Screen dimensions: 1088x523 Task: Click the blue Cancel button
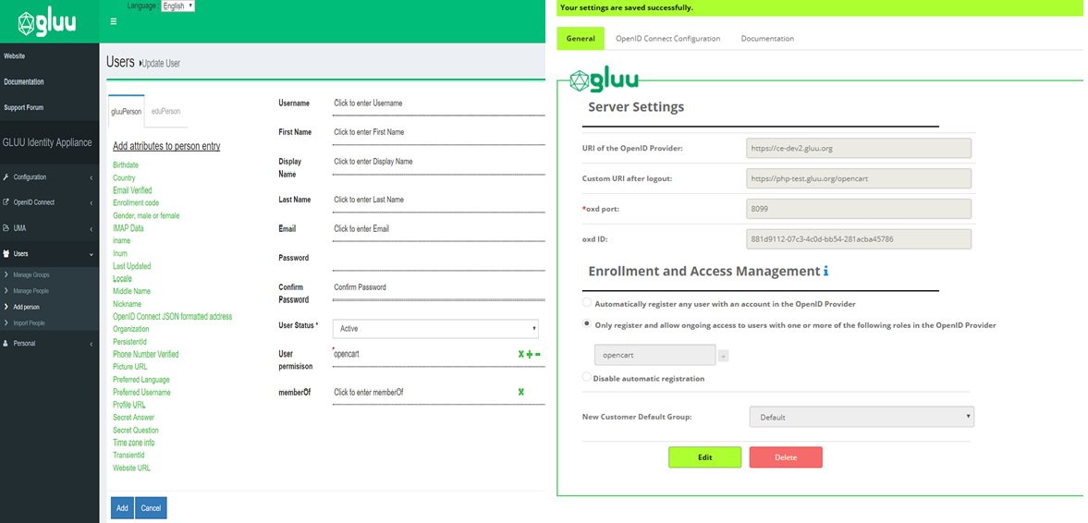coord(151,507)
